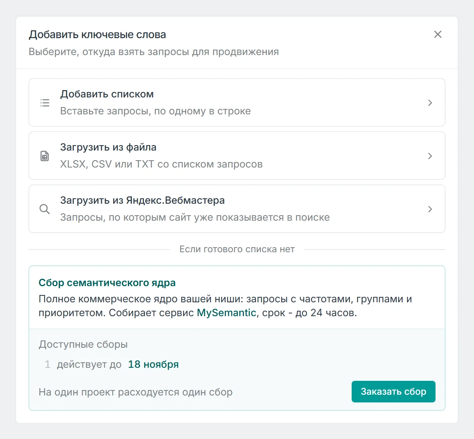The width and height of the screenshot is (474, 439).
Task: Click На один проект расходуется один сбор
Action: click(135, 392)
